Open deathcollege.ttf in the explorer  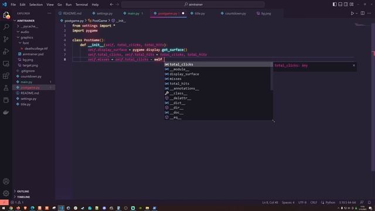[36, 49]
